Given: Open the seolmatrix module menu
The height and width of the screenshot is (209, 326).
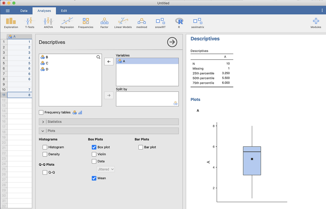Looking at the screenshot, I should (198, 23).
